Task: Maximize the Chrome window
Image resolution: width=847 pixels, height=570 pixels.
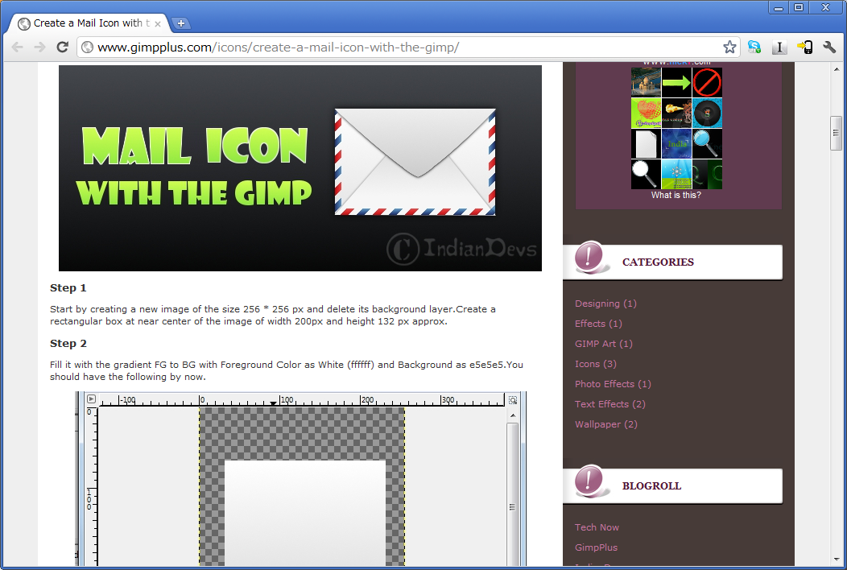Action: [799, 7]
